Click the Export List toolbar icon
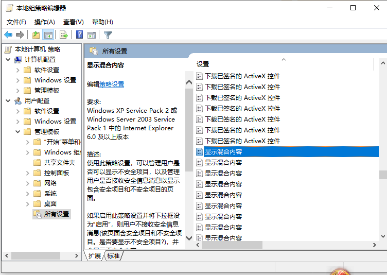This screenshot has width=387, height=275. point(64,35)
